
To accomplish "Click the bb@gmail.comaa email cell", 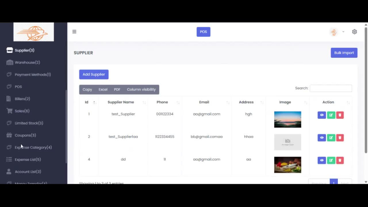I will (x=206, y=137).
